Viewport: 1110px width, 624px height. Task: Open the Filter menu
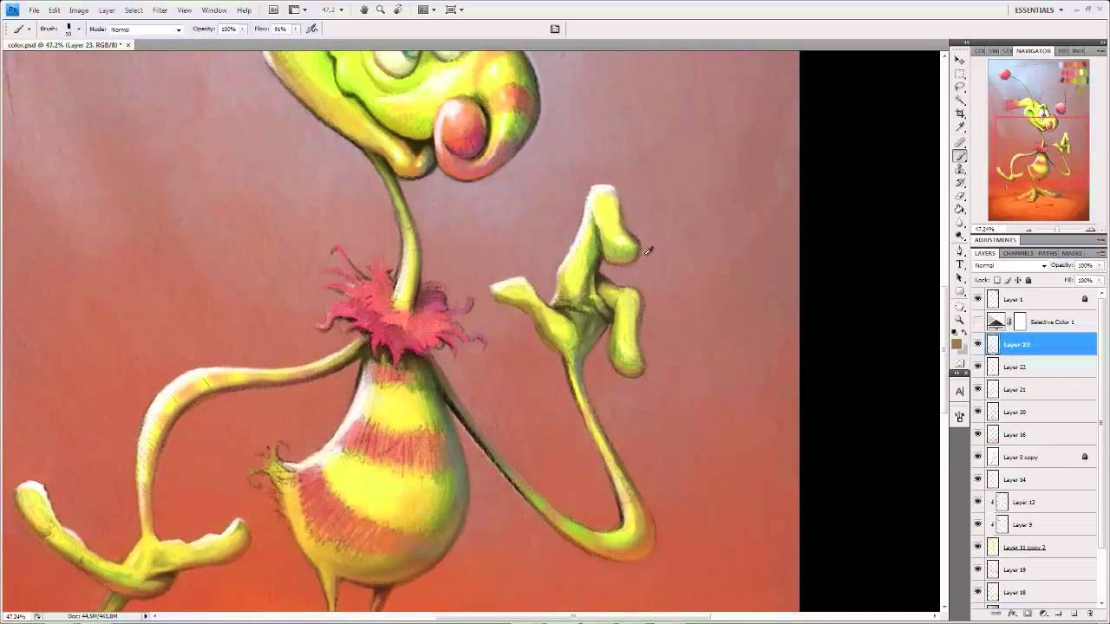160,10
